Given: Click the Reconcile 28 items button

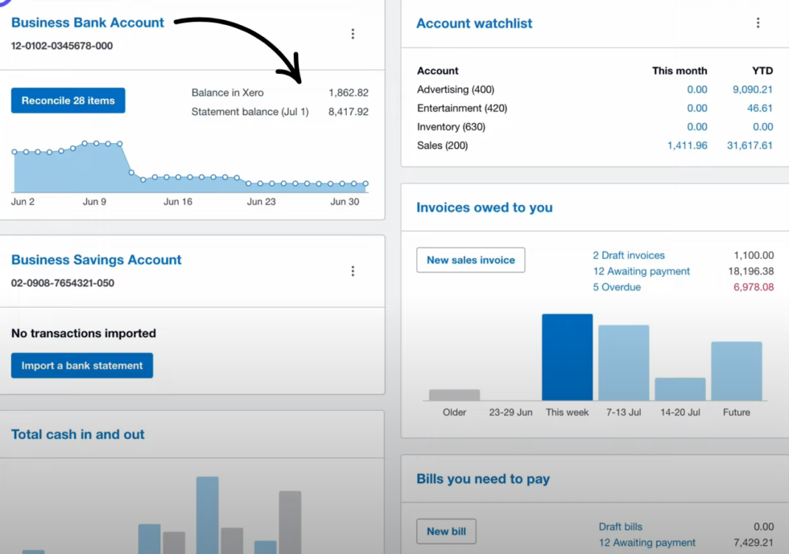Looking at the screenshot, I should 68,101.
